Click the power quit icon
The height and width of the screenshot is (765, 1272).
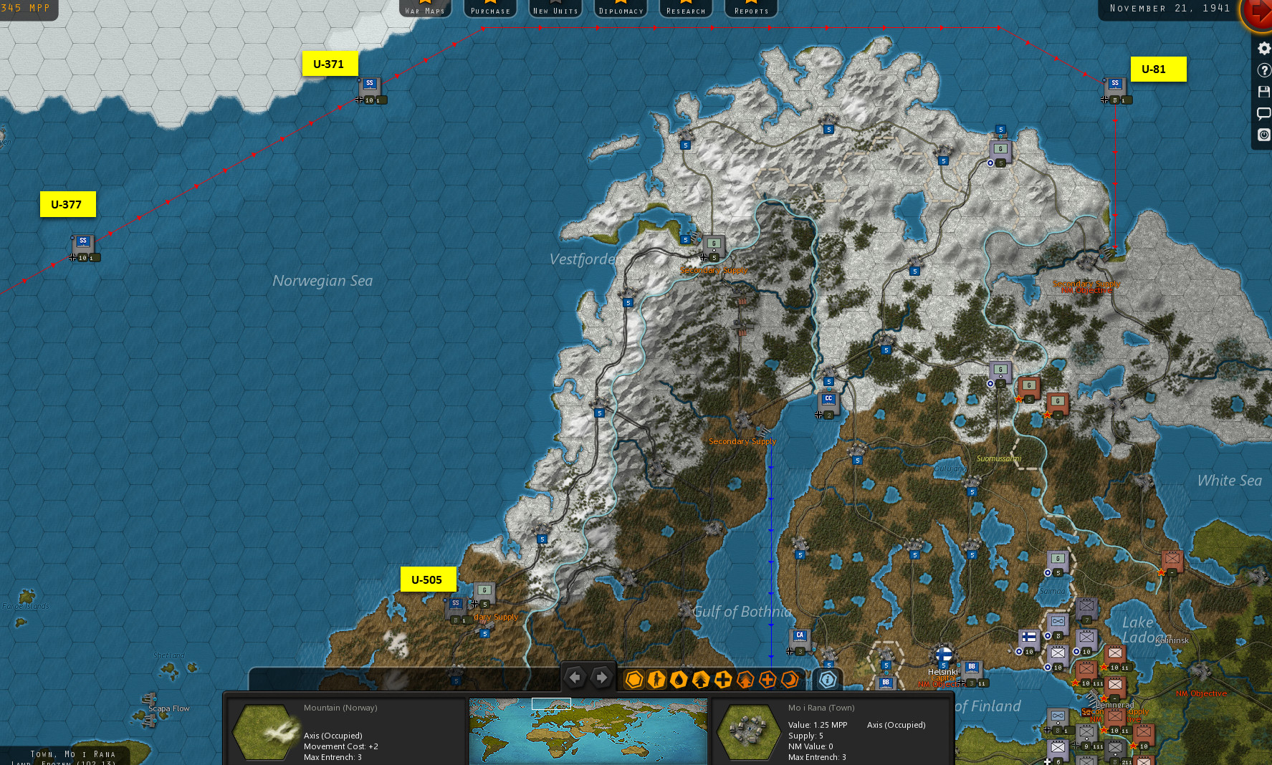[1264, 135]
